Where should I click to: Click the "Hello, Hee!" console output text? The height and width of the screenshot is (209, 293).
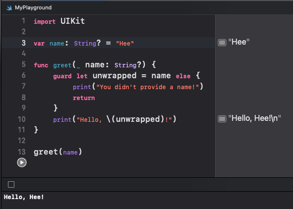click(24, 197)
